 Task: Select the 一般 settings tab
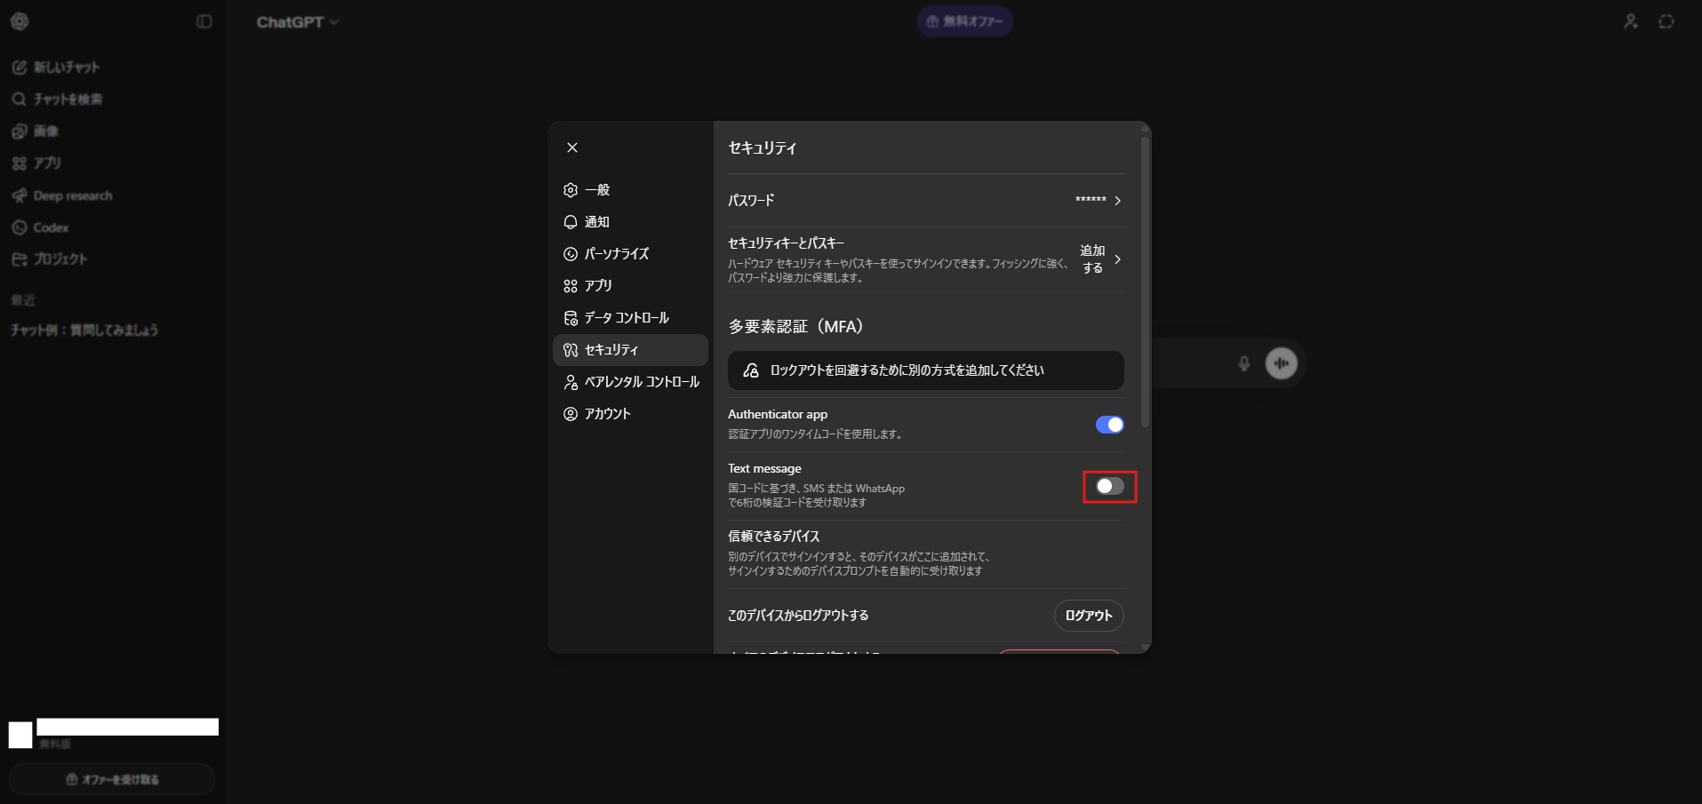point(596,190)
